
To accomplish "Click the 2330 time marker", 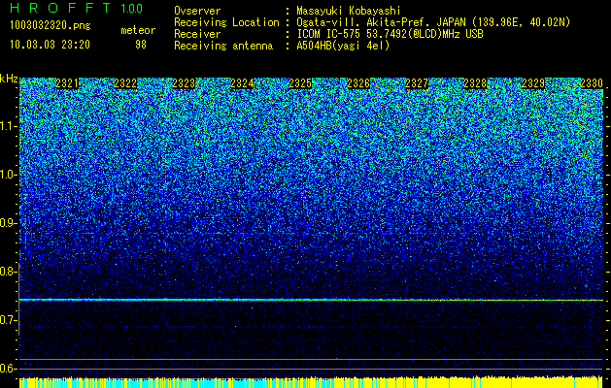I will [592, 83].
